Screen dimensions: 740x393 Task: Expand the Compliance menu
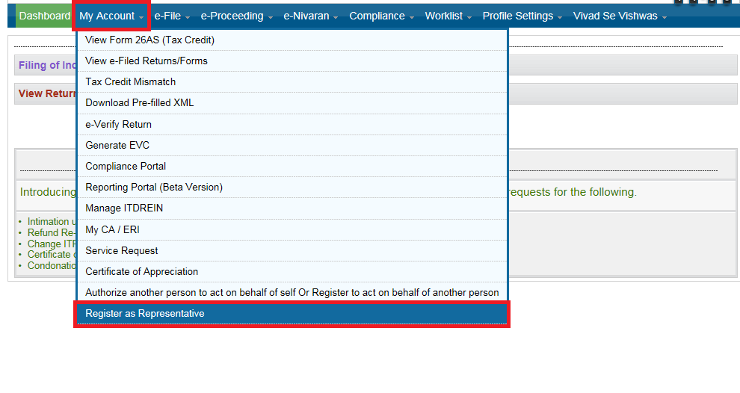tap(381, 16)
